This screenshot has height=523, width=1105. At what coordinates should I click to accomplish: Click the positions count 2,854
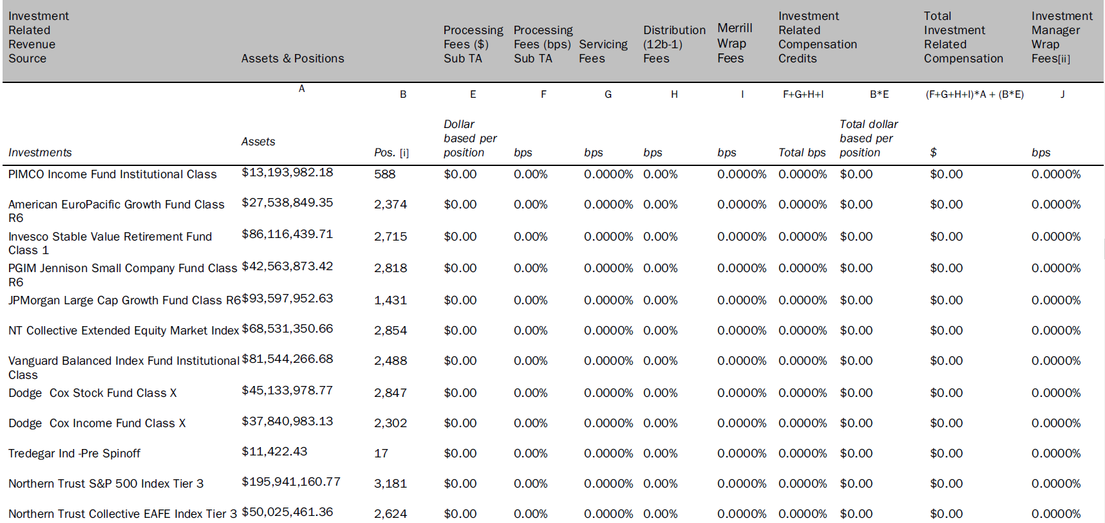pos(391,331)
